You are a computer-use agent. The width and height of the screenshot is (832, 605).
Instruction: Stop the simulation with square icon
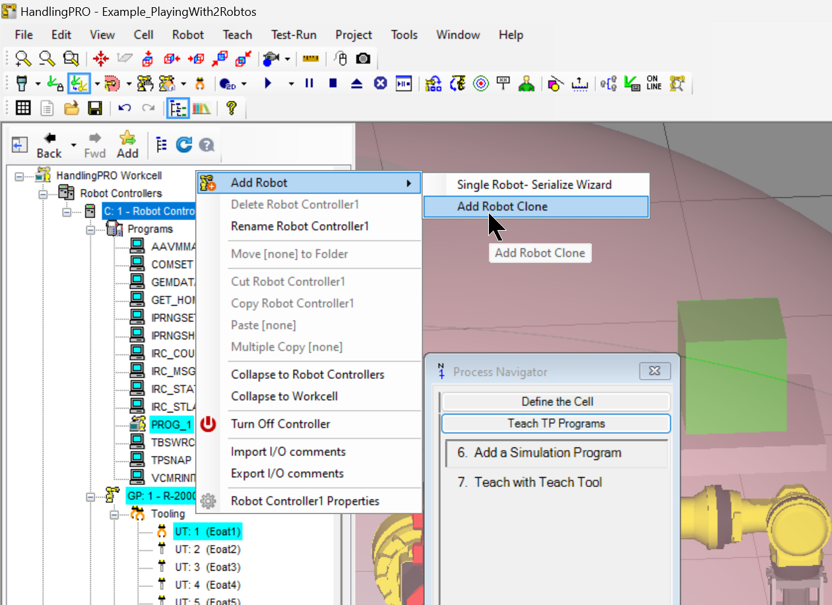[333, 84]
